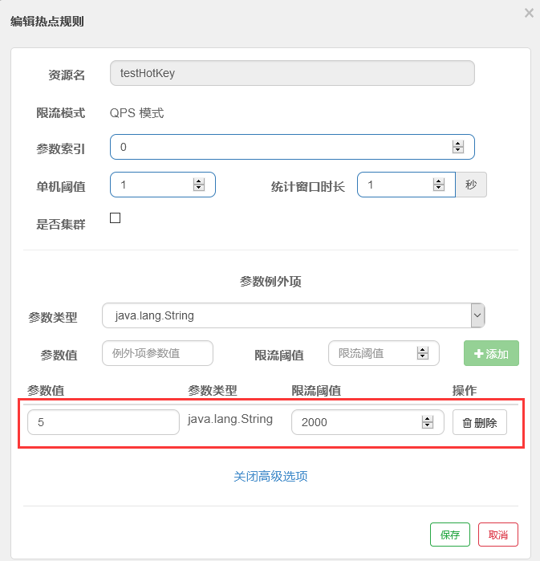540x561 pixels.
Task: Save the rule with 保存 button
Action: click(x=449, y=535)
